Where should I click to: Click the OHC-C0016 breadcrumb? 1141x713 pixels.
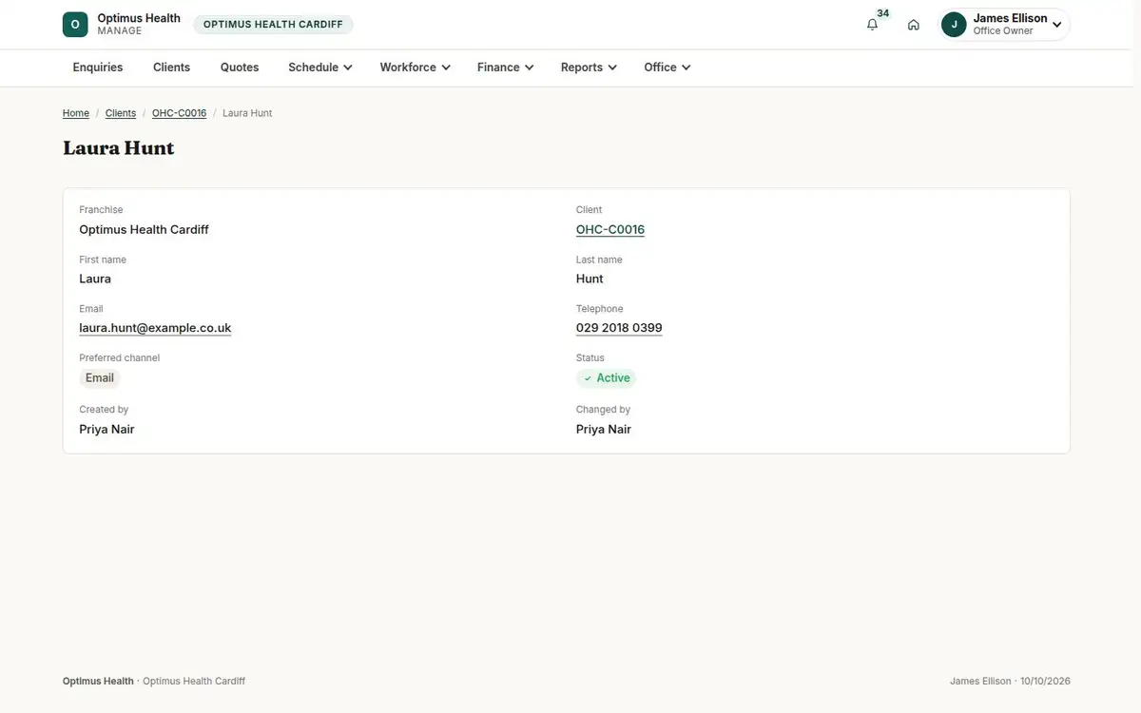coord(179,113)
